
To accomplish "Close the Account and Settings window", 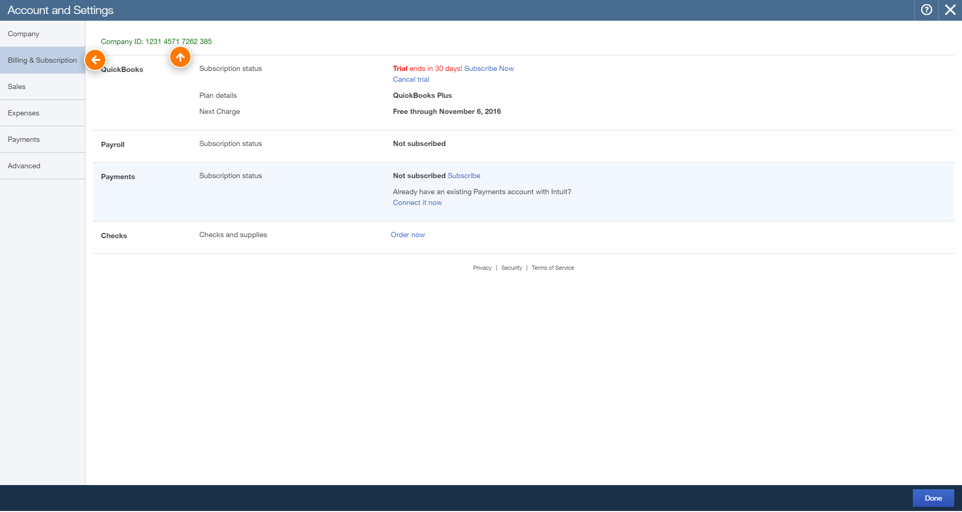I will tap(950, 10).
